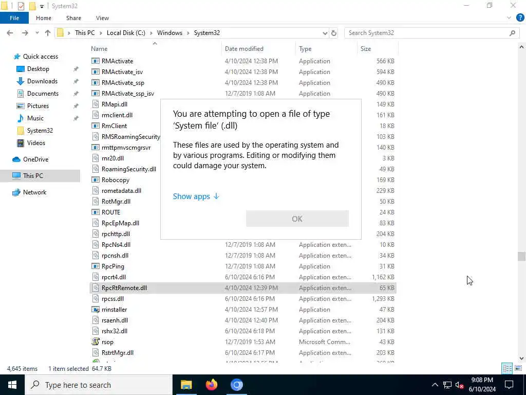
Task: Click the Back navigation arrow
Action: (x=10, y=33)
